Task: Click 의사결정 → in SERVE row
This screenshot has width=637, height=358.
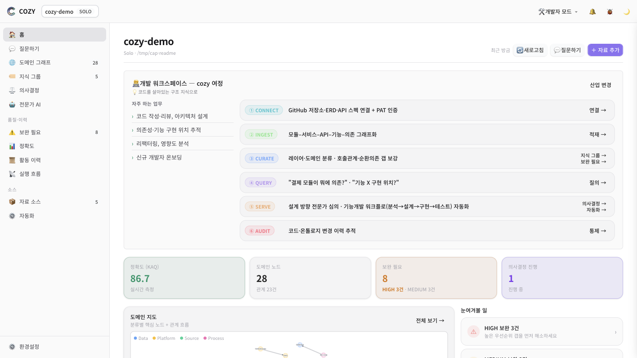Action: click(594, 204)
